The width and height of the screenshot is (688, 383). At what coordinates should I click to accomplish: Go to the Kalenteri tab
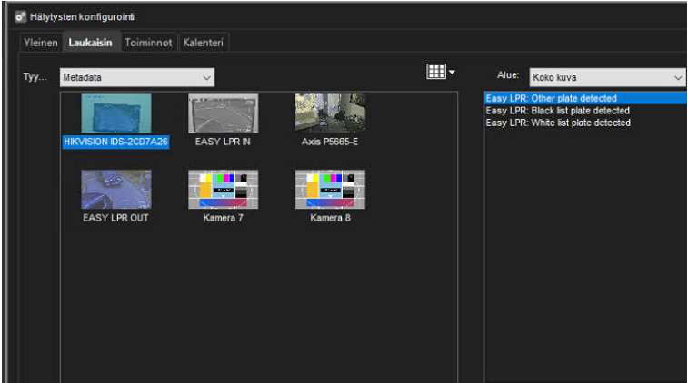204,43
